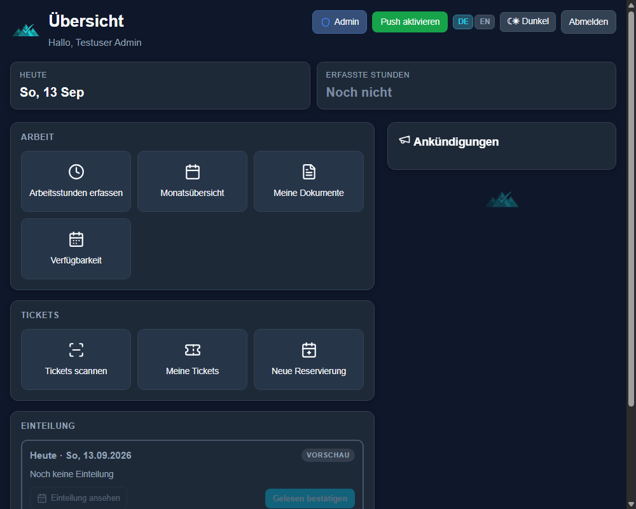Click the scrollbar up arrow
The height and width of the screenshot is (509, 636).
[x=631, y=4]
